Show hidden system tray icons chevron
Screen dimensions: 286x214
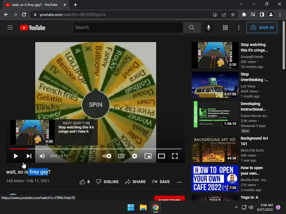coord(236,207)
